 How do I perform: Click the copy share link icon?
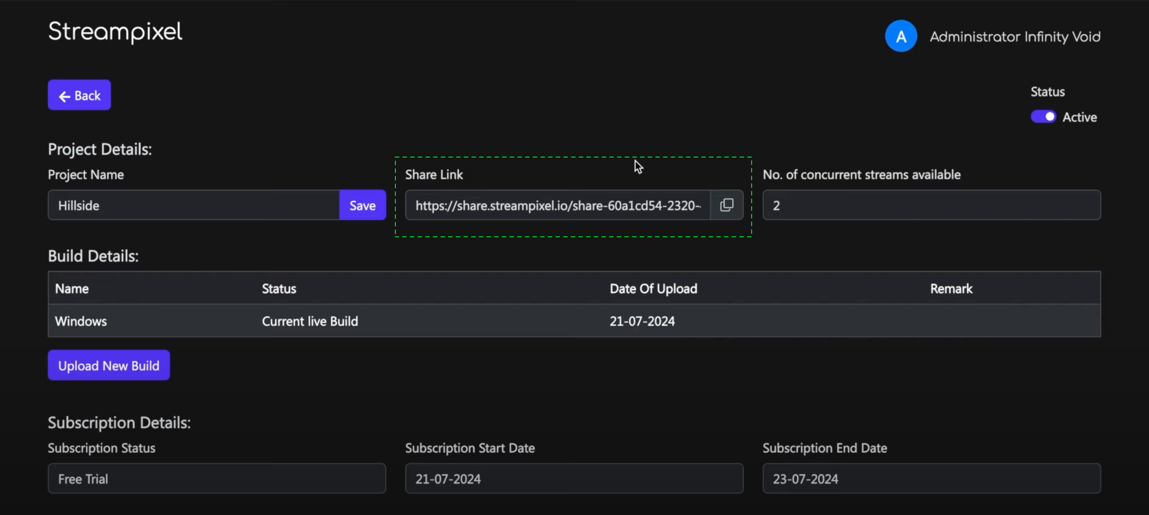[727, 205]
